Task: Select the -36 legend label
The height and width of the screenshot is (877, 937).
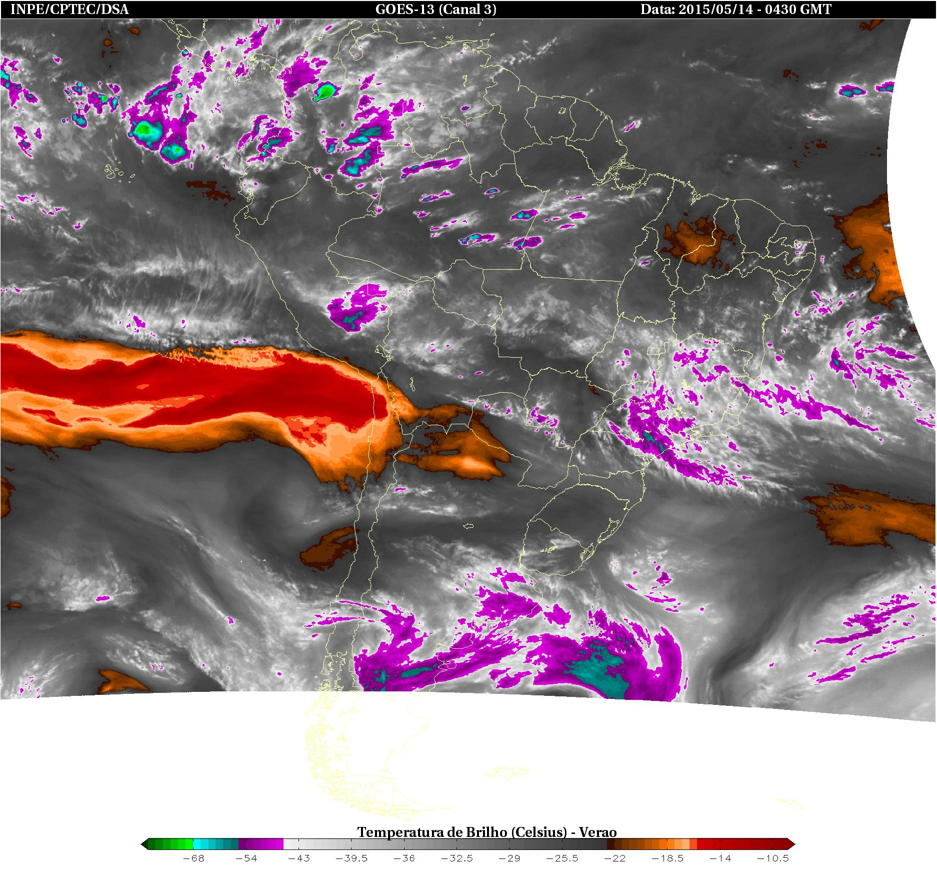Action: click(x=404, y=858)
